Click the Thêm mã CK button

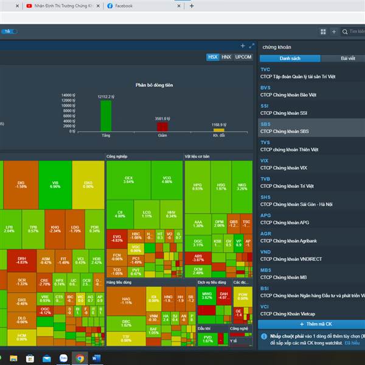[x=311, y=324]
